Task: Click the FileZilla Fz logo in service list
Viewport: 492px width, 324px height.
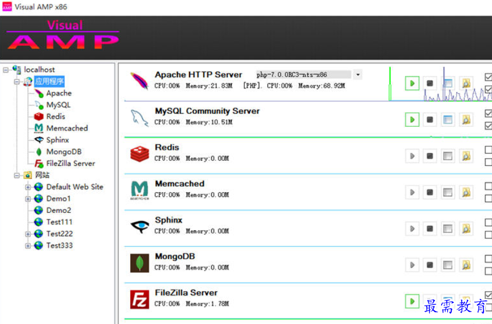Action: tap(139, 299)
